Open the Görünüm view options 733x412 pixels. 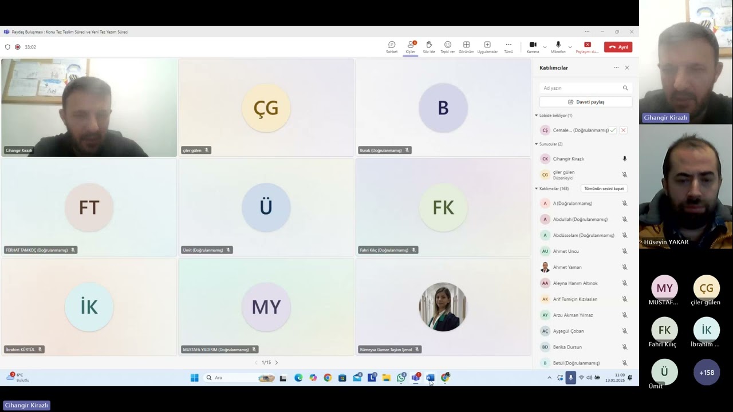tap(466, 47)
